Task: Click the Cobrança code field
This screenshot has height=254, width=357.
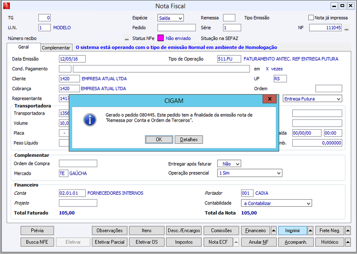Action: click(69, 89)
